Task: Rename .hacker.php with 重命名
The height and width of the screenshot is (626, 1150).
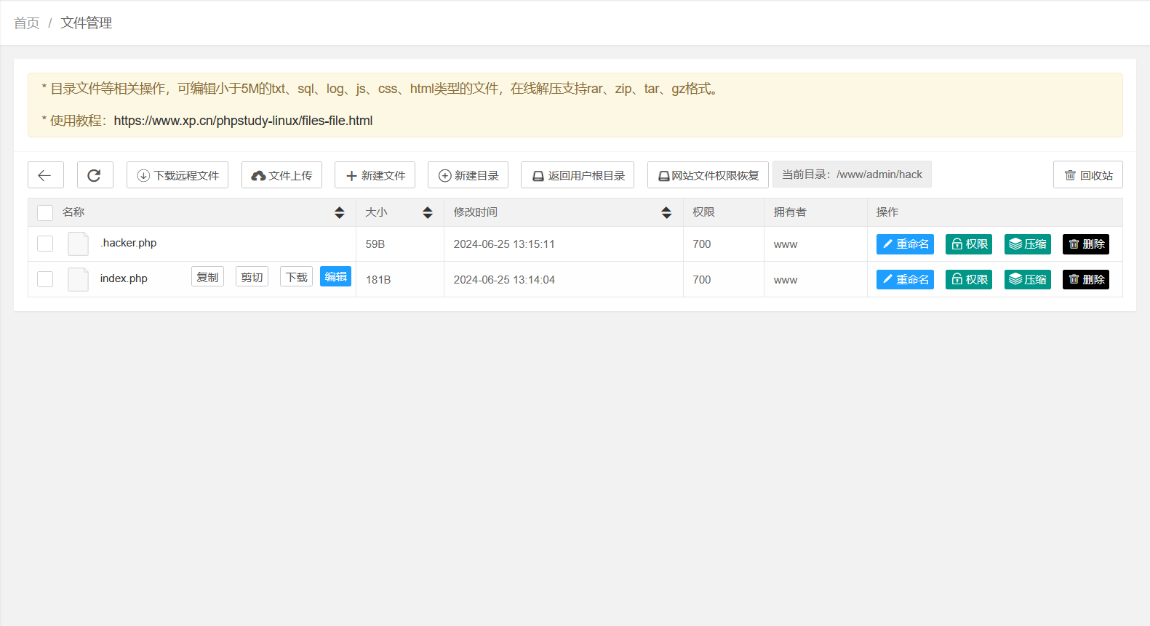Action: (x=905, y=244)
